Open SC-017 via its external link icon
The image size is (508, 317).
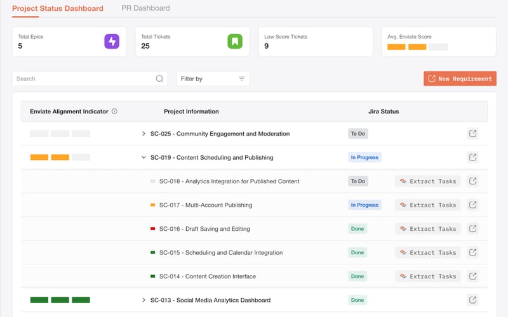pos(472,205)
